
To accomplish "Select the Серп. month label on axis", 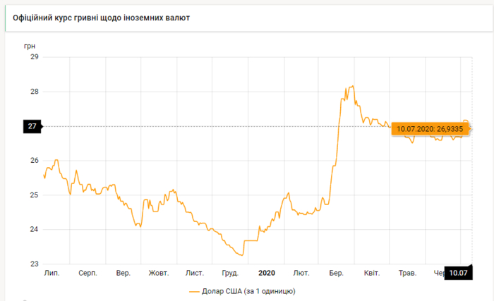I will coord(88,273).
